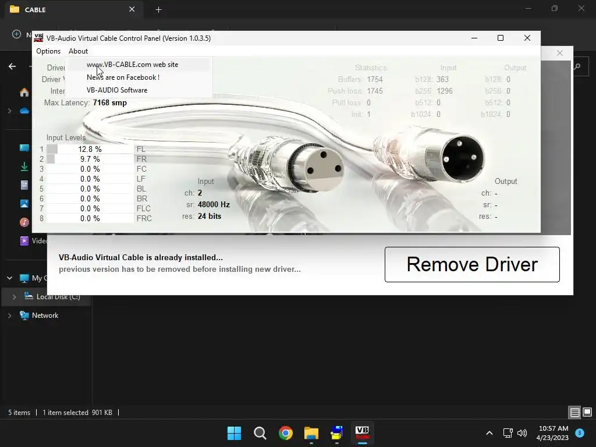This screenshot has width=596, height=447.
Task: Open the About menu
Action: (79, 51)
